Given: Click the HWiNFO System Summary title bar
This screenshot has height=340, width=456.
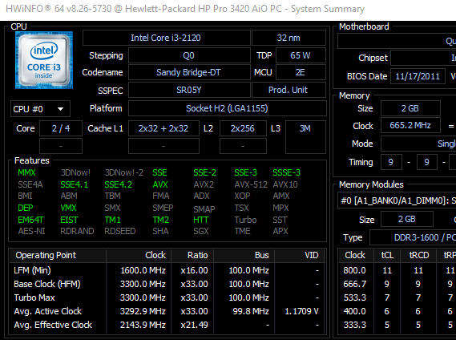Looking at the screenshot, I should pyautogui.click(x=228, y=10).
